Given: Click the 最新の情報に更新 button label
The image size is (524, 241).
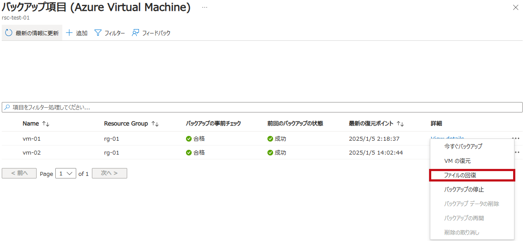Looking at the screenshot, I should tap(37, 33).
